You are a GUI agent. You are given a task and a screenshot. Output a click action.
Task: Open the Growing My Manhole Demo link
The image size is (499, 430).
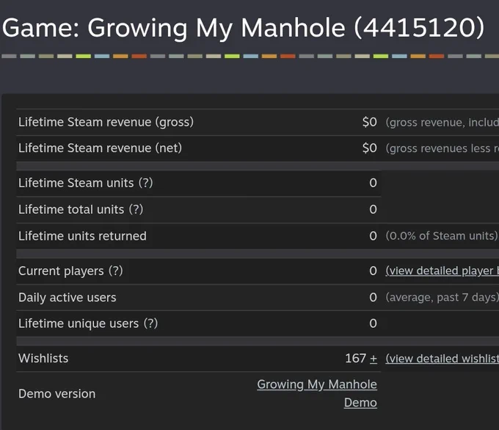317,393
